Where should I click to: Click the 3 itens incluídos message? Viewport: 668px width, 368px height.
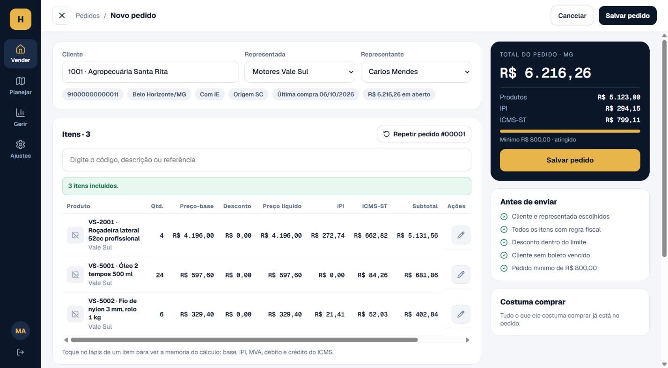(267, 186)
